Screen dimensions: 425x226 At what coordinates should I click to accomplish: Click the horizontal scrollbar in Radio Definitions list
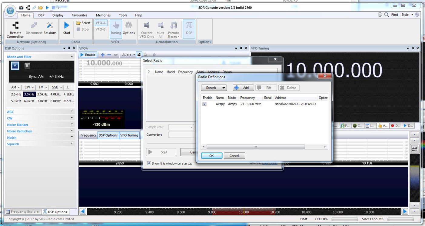click(255, 147)
